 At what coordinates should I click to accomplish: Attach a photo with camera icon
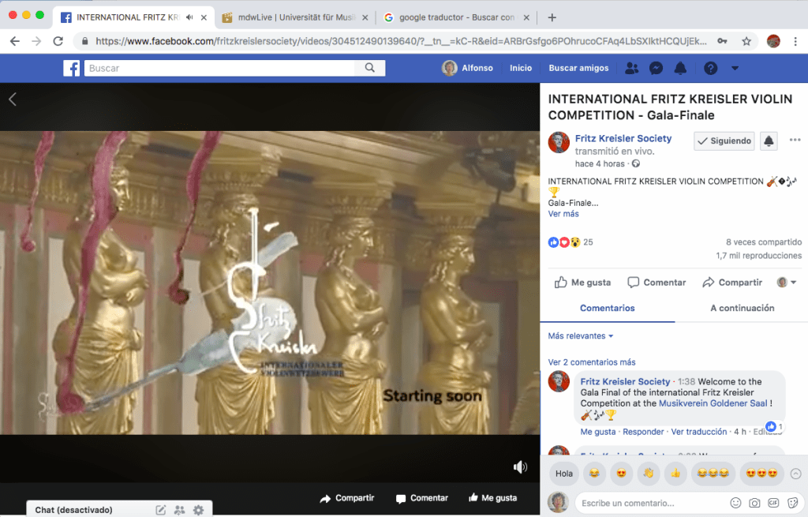tap(754, 503)
